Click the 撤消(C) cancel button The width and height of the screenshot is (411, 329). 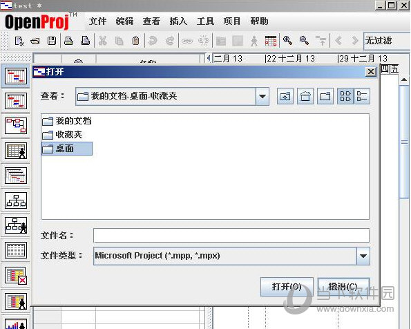tap(343, 287)
